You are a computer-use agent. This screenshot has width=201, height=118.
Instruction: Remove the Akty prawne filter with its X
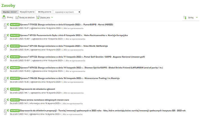[x=39, y=12]
